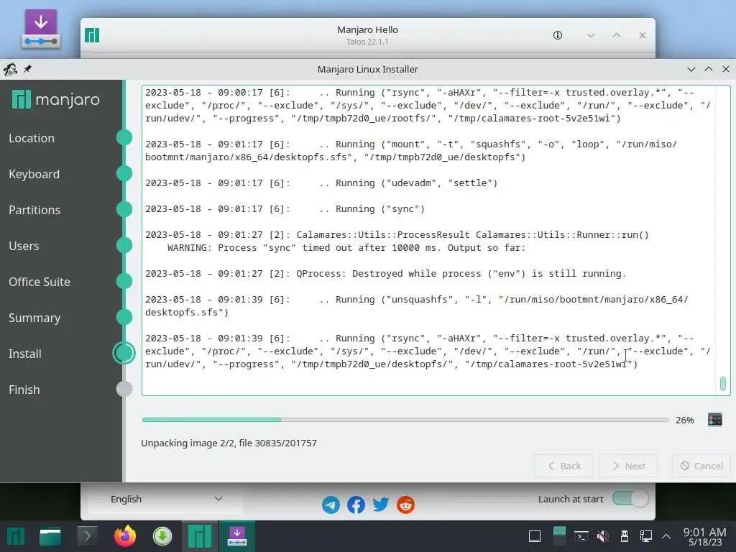Click the 'Running ("mount", "-t", "squashfs"' log line

411,151
